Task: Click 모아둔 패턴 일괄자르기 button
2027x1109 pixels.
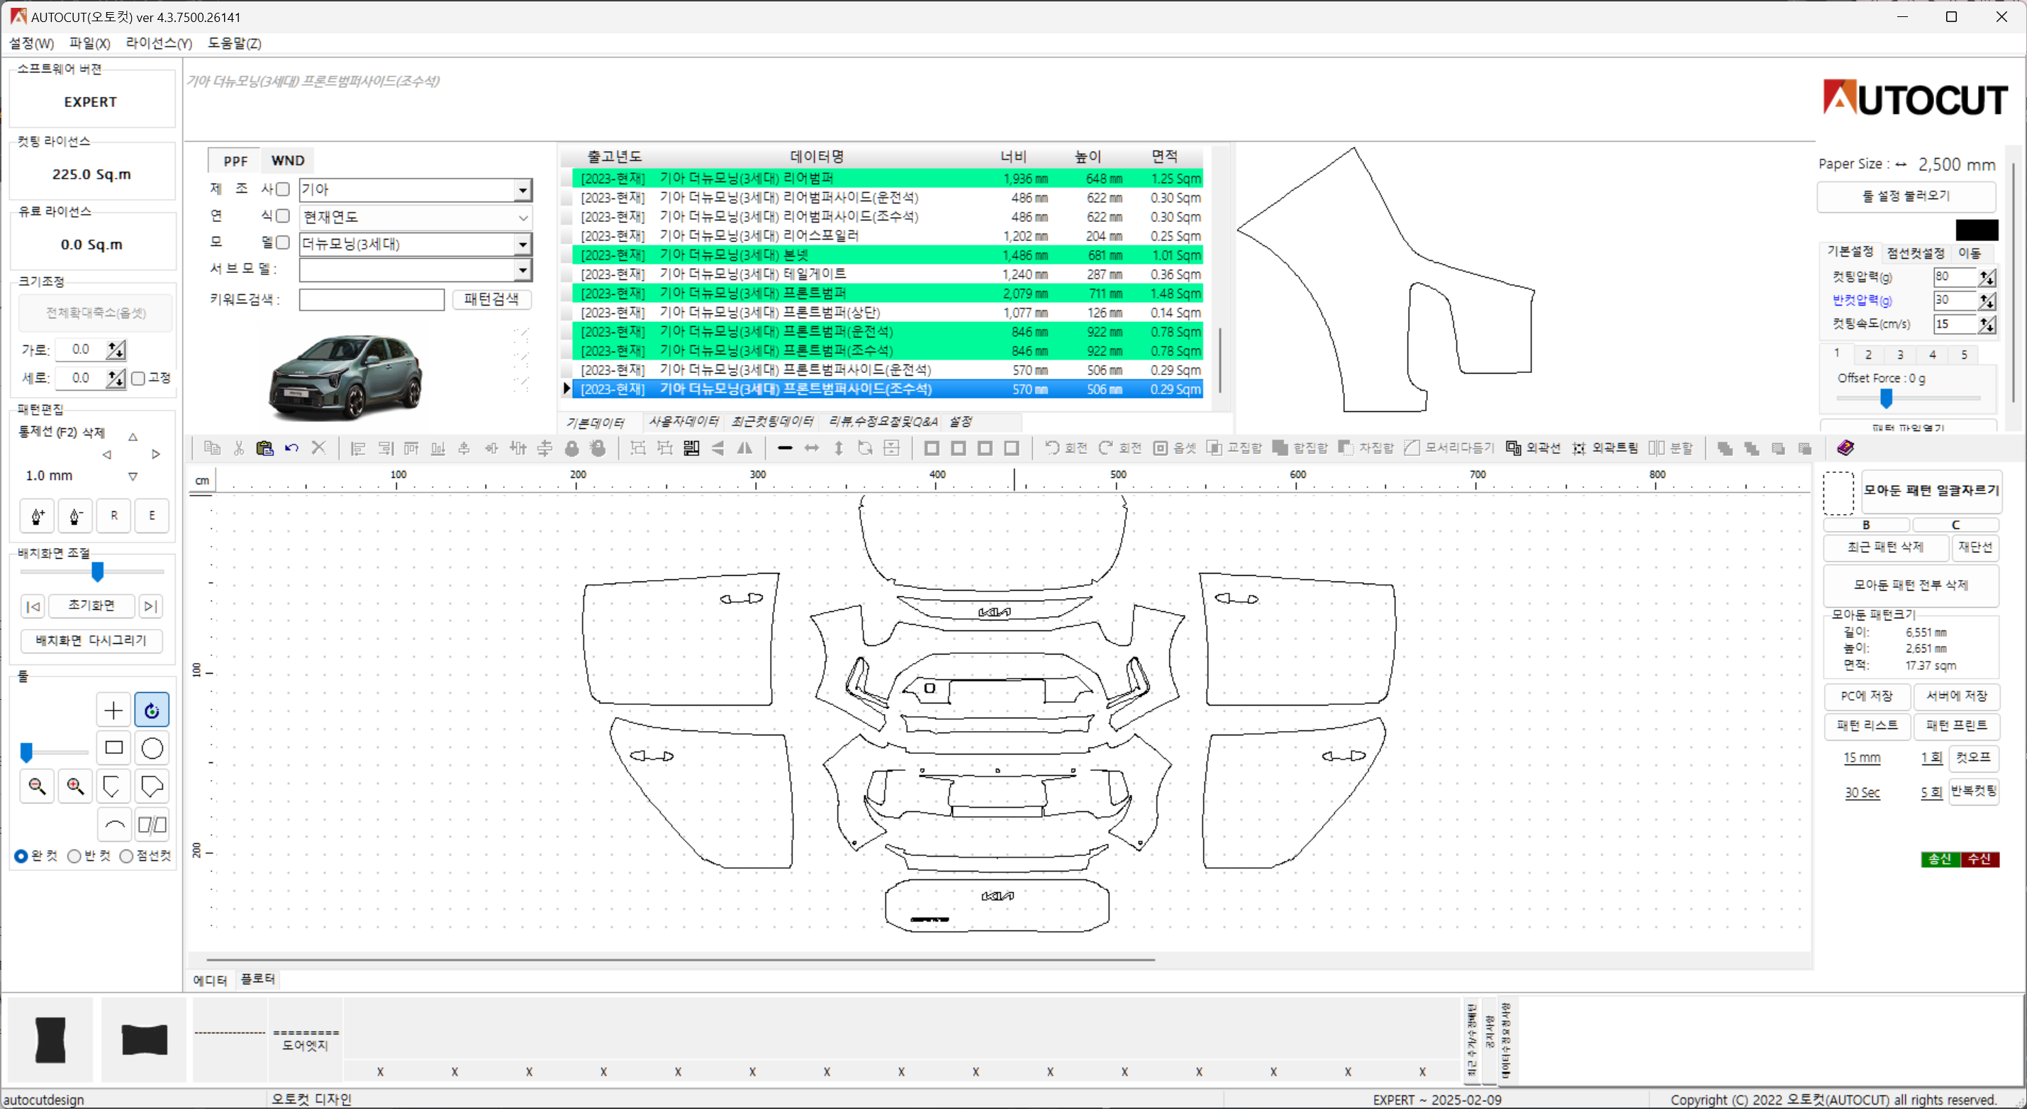Action: click(1931, 491)
